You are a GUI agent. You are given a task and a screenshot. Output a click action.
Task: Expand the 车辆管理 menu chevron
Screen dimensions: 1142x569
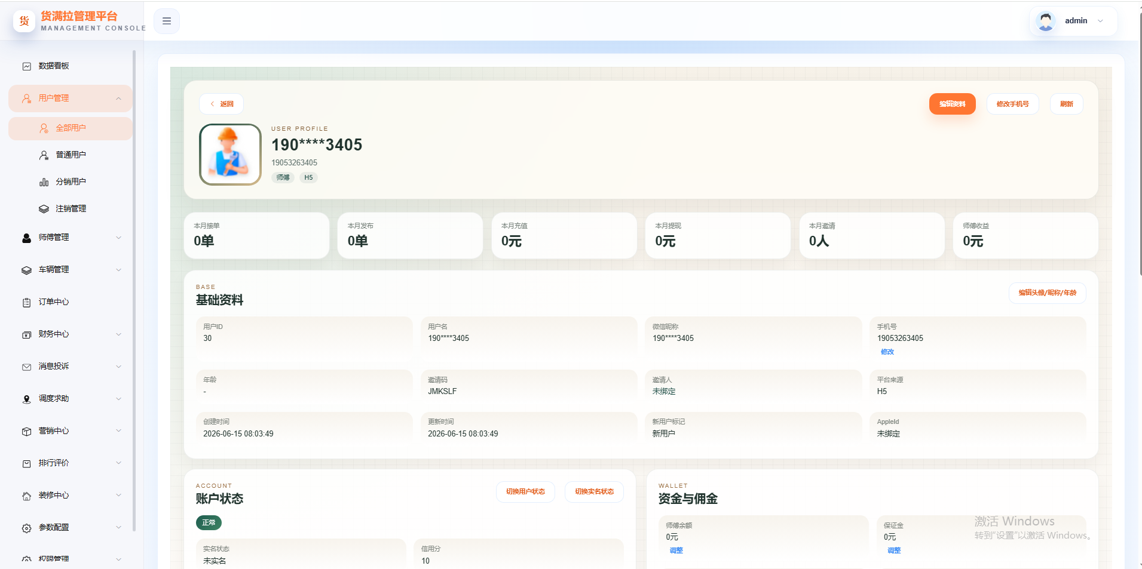tap(118, 270)
